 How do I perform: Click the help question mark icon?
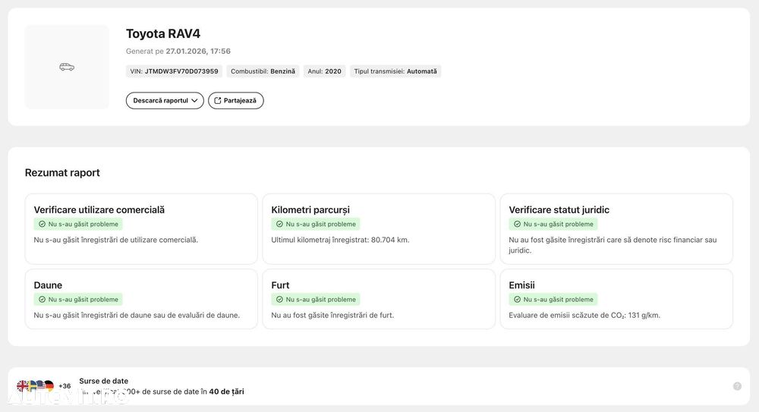click(x=737, y=386)
